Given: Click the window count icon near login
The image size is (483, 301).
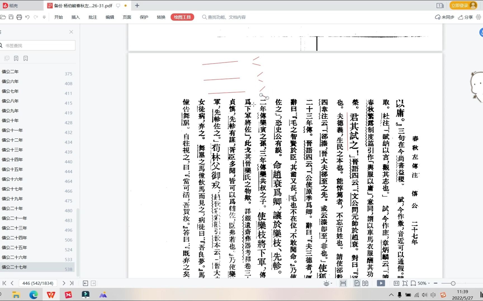Looking at the screenshot, I should tap(440, 6).
